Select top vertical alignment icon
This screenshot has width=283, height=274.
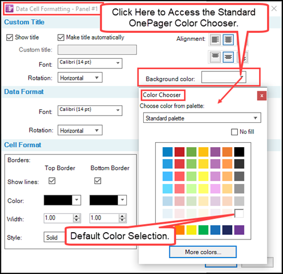pyautogui.click(x=215, y=57)
